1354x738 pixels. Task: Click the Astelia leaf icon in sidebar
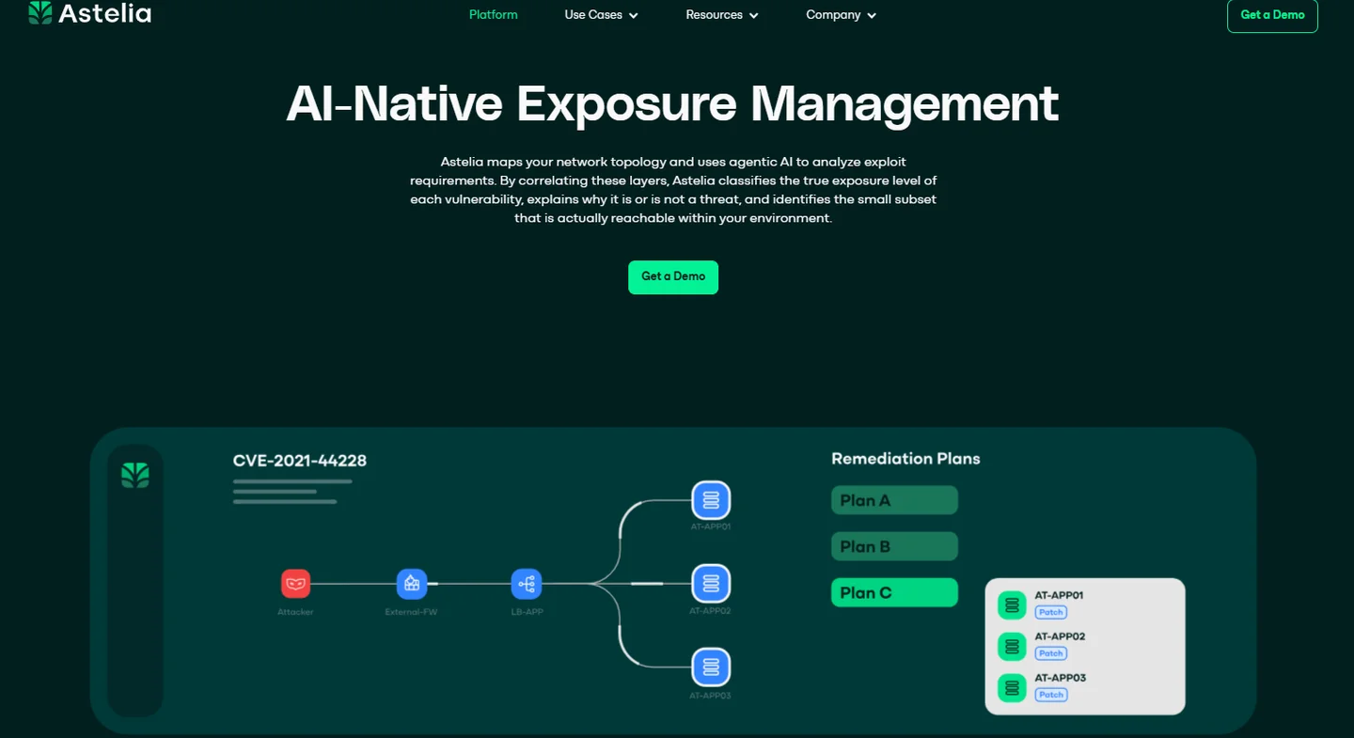tap(135, 475)
